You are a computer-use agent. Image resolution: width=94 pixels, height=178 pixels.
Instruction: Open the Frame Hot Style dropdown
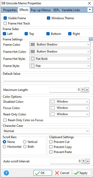click(x=60, y=59)
